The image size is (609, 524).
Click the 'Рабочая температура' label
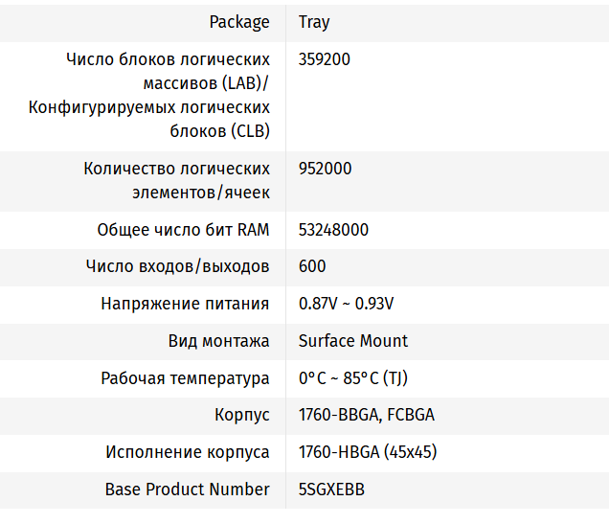click(185, 378)
